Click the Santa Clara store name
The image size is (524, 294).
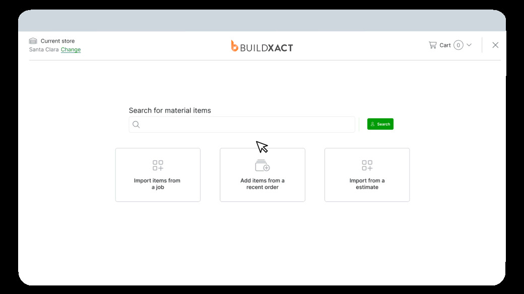point(43,49)
